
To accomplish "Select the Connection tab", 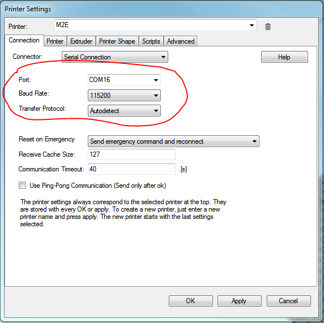I will [x=24, y=40].
